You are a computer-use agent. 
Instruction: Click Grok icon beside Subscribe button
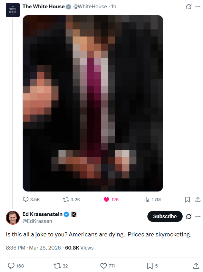click(x=188, y=216)
